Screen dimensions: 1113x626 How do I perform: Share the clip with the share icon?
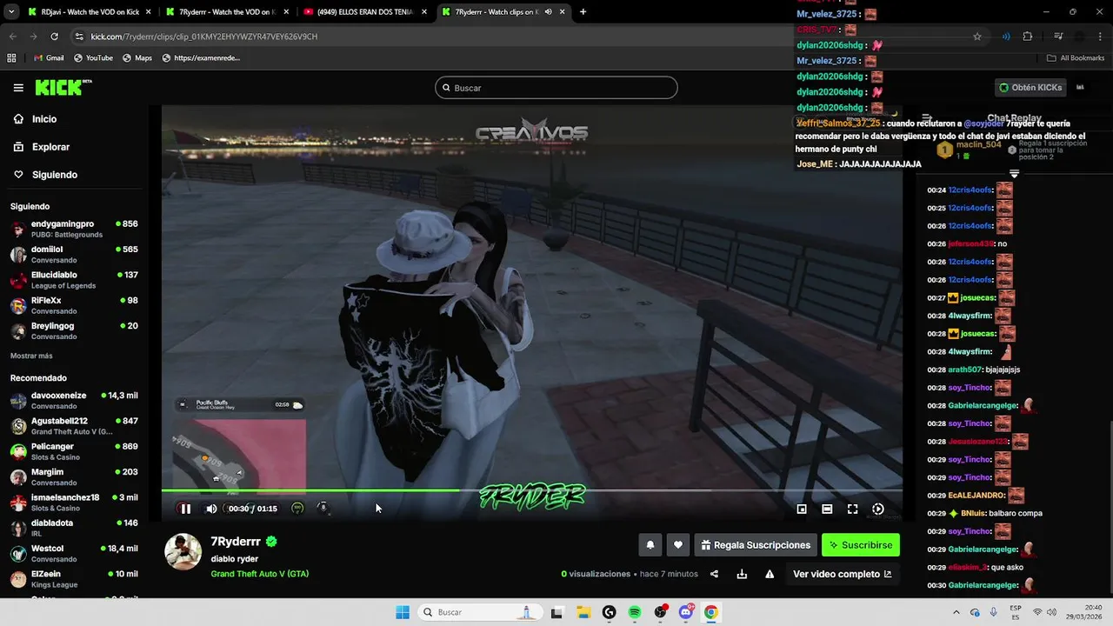[x=714, y=574]
